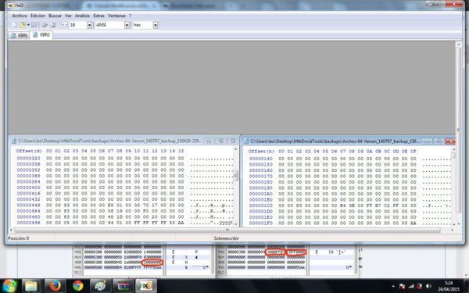
Task: Click the Open file folder icon
Action: click(x=23, y=25)
